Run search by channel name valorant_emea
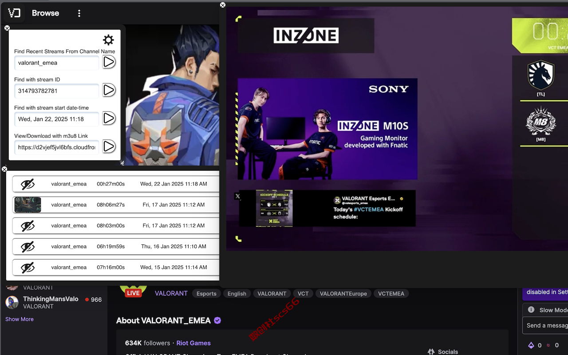Screen dimensions: 568x355 coord(109,62)
